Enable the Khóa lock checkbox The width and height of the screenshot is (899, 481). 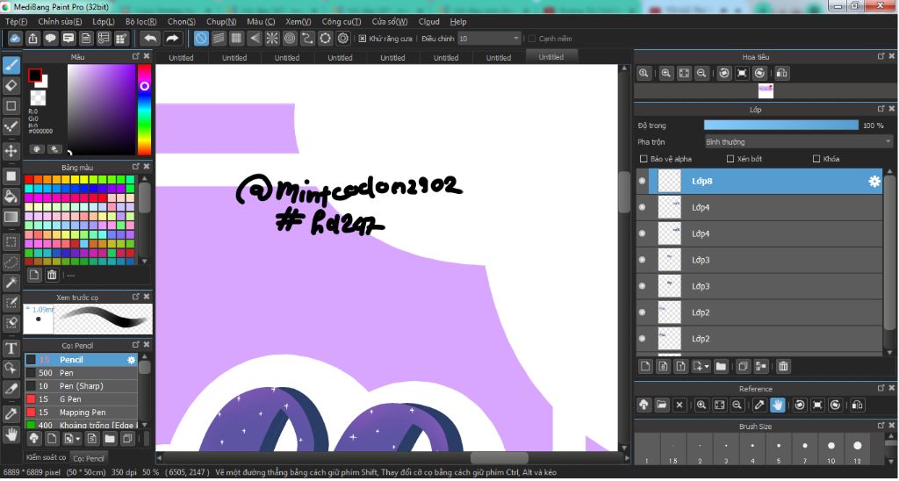point(816,159)
